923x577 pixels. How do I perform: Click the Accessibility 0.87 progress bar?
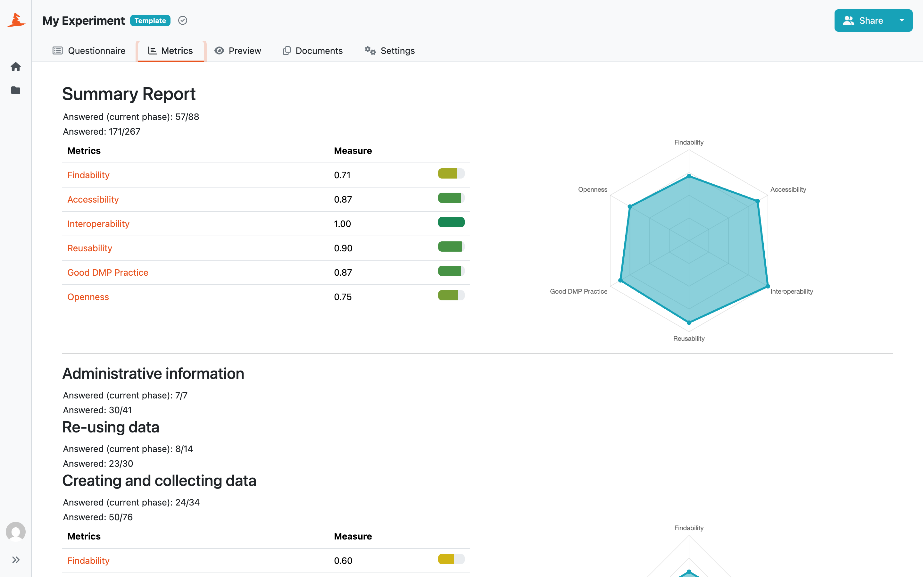pos(451,198)
